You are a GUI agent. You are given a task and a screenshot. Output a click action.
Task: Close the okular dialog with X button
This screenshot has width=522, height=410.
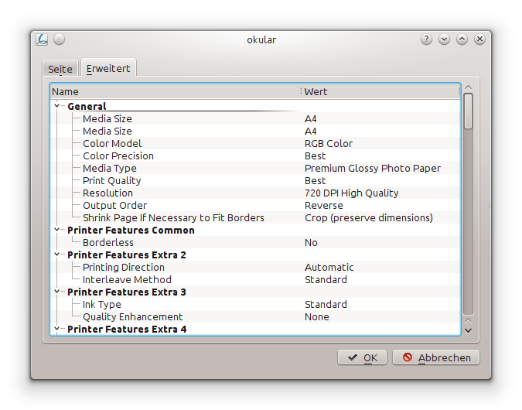tap(479, 39)
